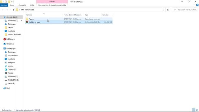199x112 pixels.
Task: Open pinned Windows (C:) under Acceso rápido
Action: click(13, 21)
